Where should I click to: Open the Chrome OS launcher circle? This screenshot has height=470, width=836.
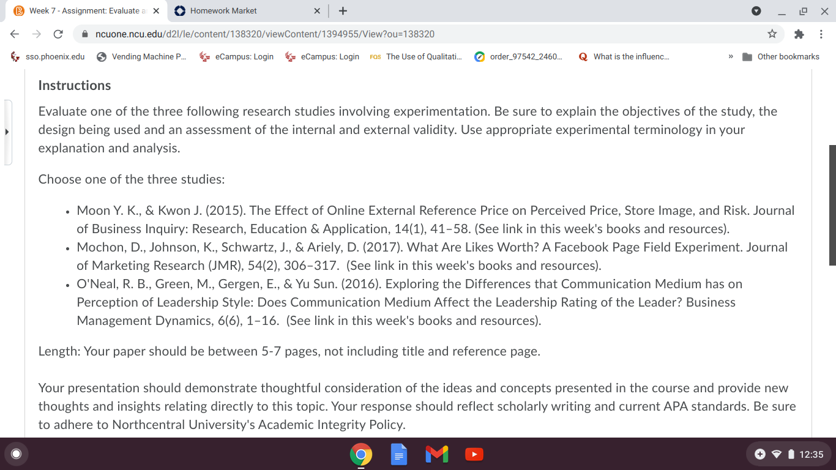(17, 454)
